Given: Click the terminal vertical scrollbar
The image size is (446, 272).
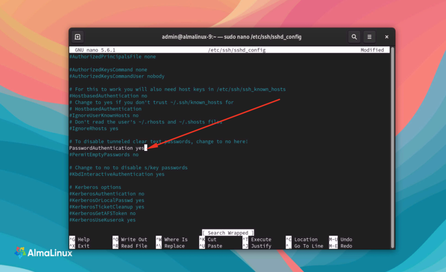Looking at the screenshot, I should pos(392,147).
